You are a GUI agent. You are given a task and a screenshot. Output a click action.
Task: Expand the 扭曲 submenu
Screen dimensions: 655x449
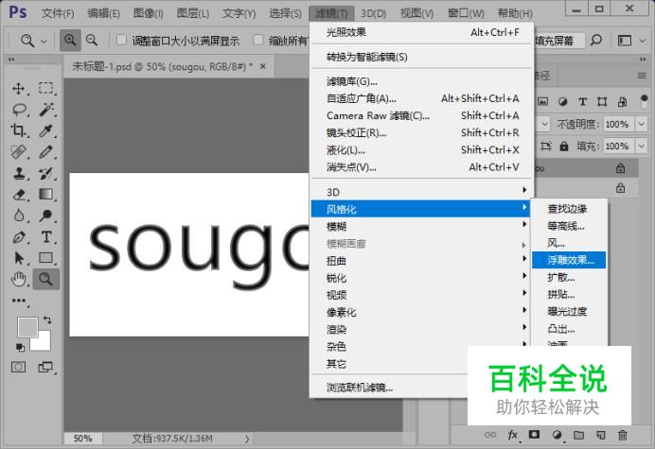(x=420, y=261)
